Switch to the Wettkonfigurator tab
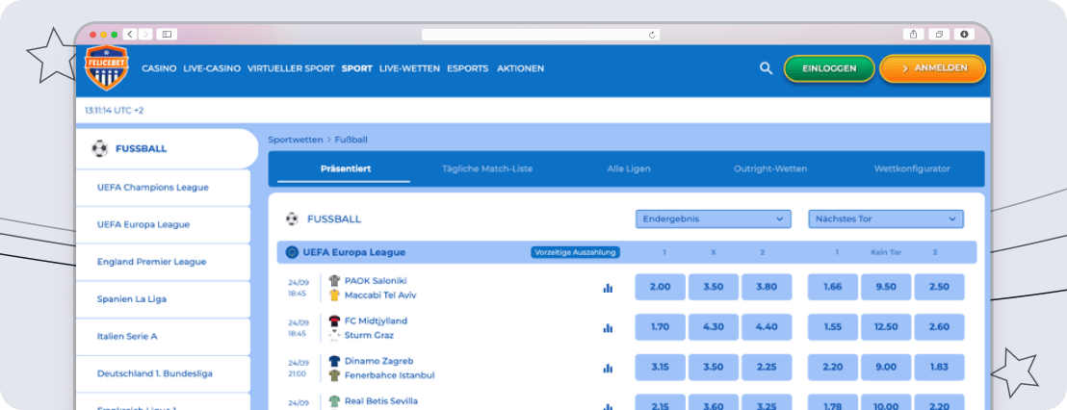The image size is (1067, 410). (912, 168)
